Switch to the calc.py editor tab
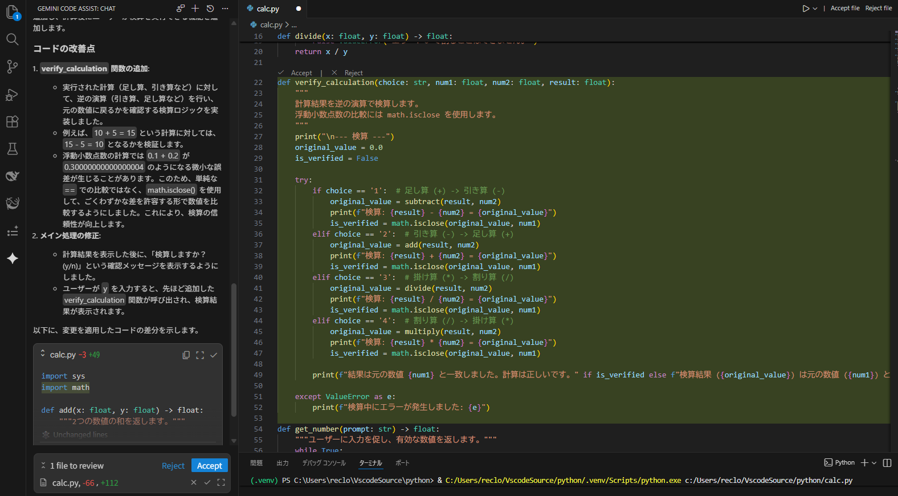Viewport: 898px width, 496px height. point(267,9)
